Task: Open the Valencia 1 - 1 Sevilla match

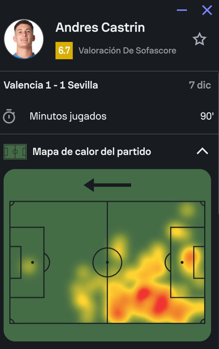Action: (x=51, y=85)
